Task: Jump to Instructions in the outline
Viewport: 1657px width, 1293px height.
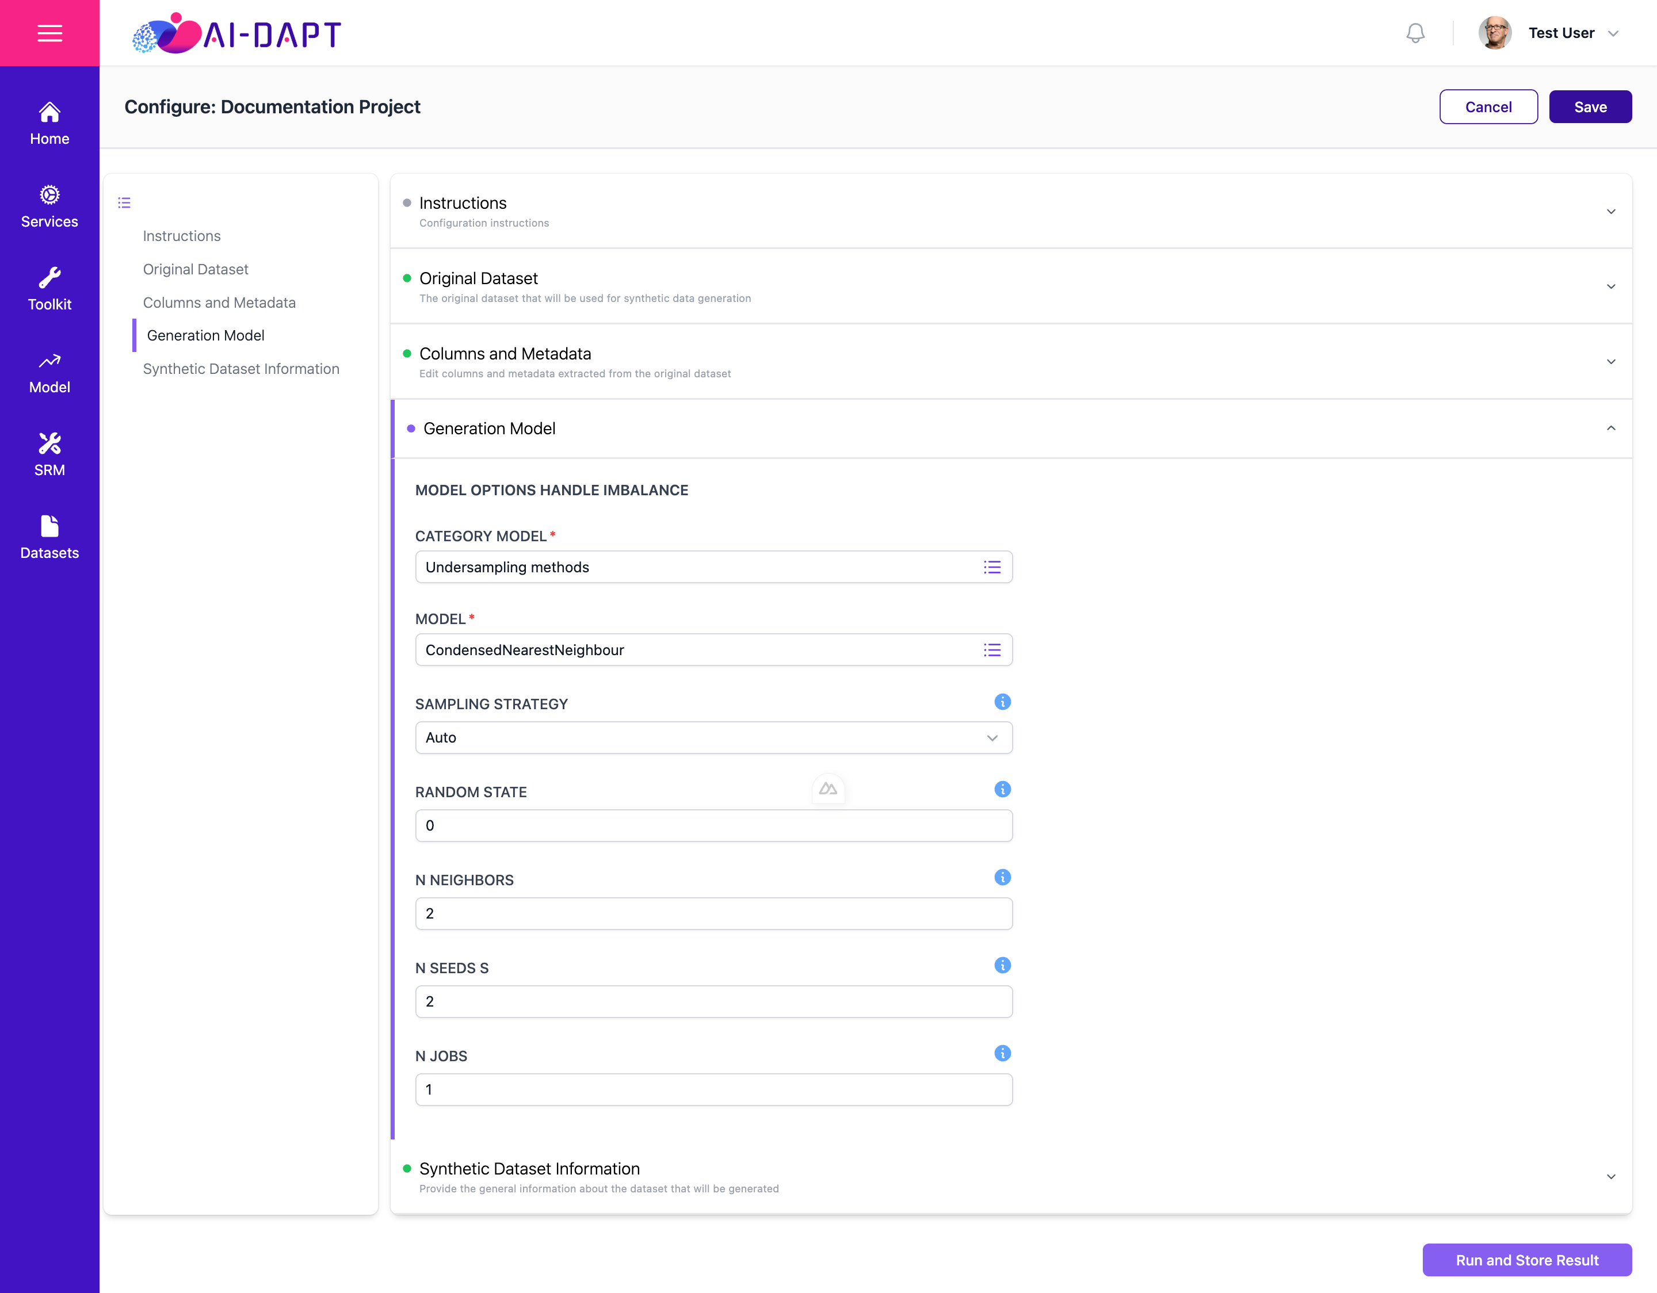Action: [x=181, y=236]
